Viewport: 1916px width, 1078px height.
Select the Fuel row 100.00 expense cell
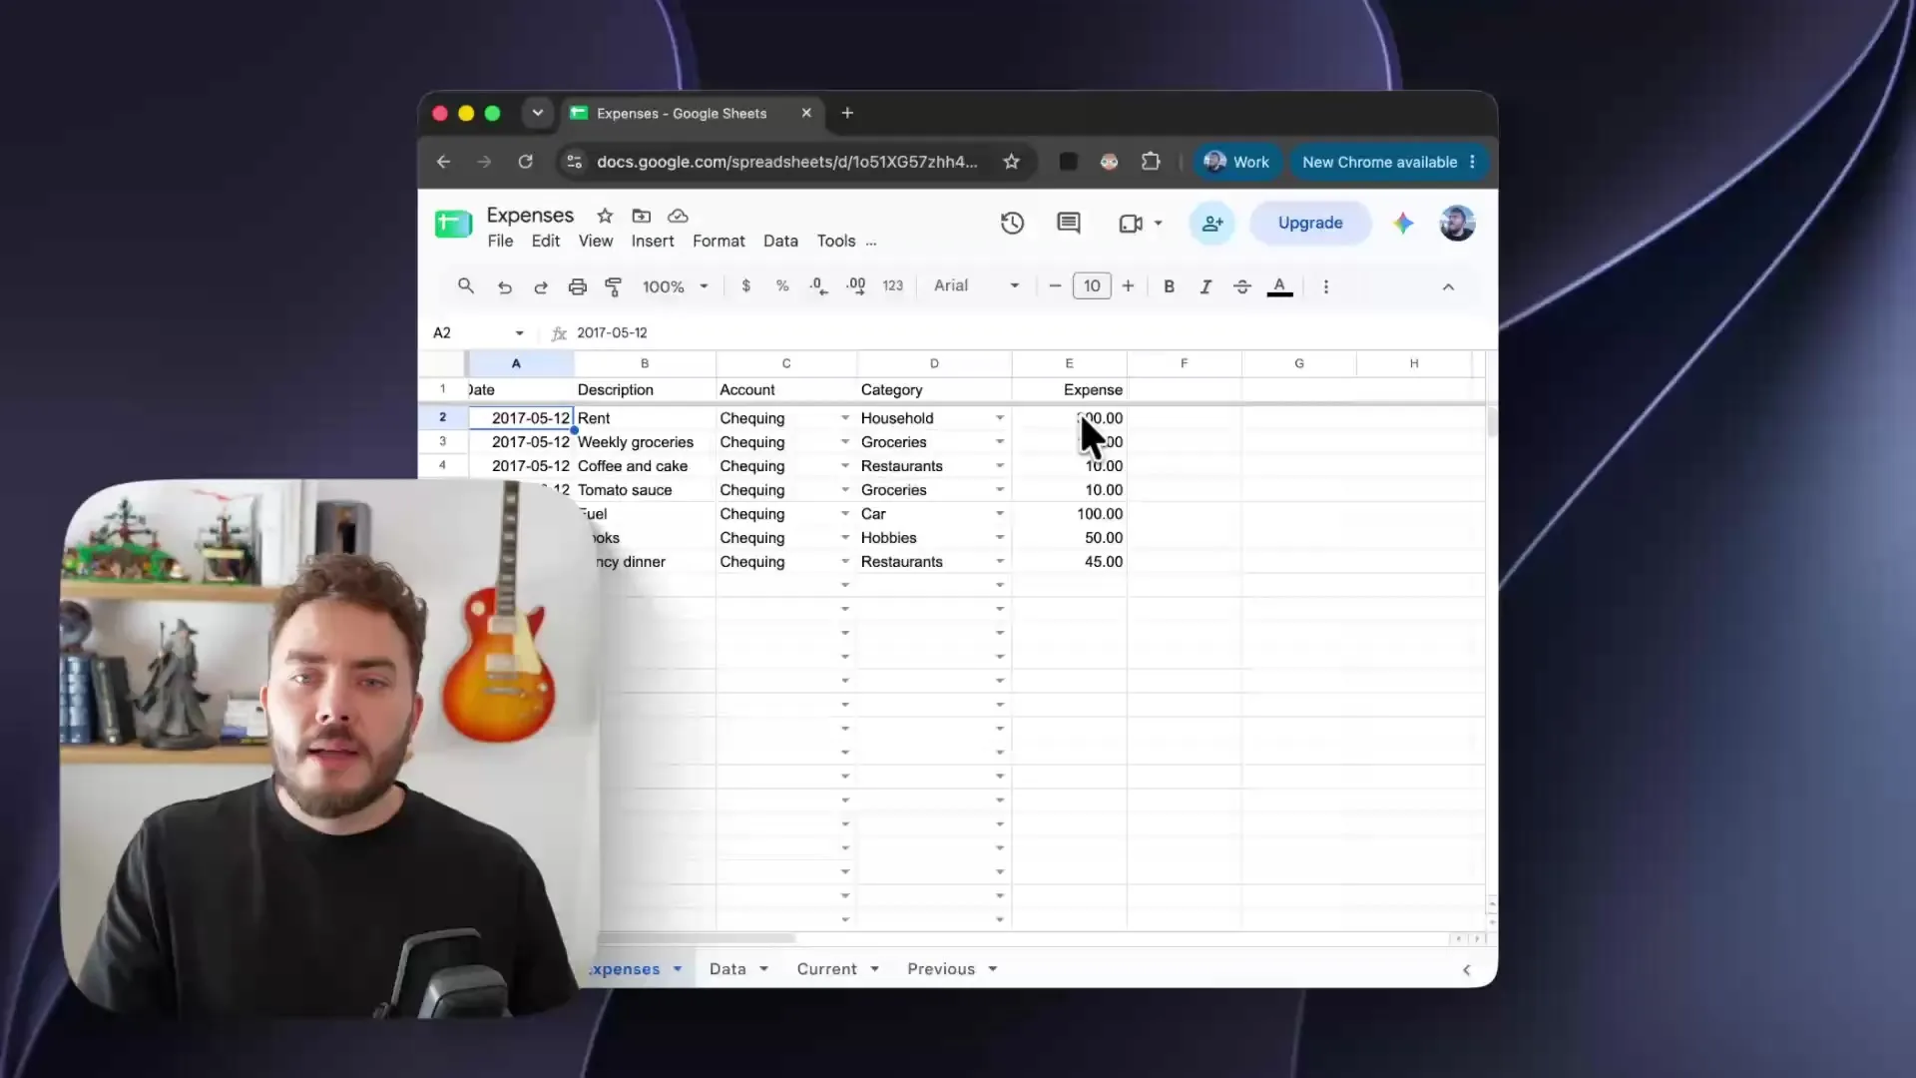pyautogui.click(x=1069, y=514)
